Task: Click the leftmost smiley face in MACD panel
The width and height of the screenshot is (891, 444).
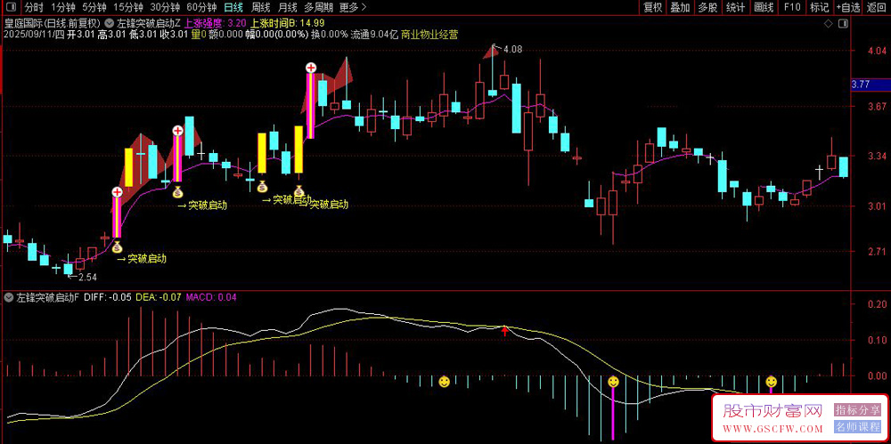Action: (445, 382)
